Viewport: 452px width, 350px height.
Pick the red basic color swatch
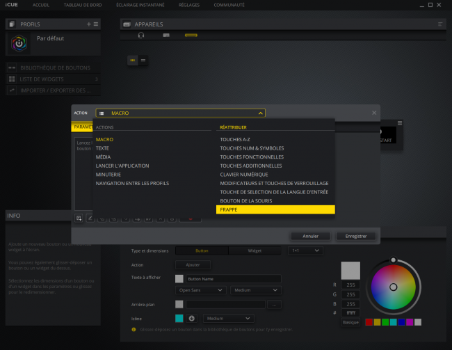[x=369, y=322]
